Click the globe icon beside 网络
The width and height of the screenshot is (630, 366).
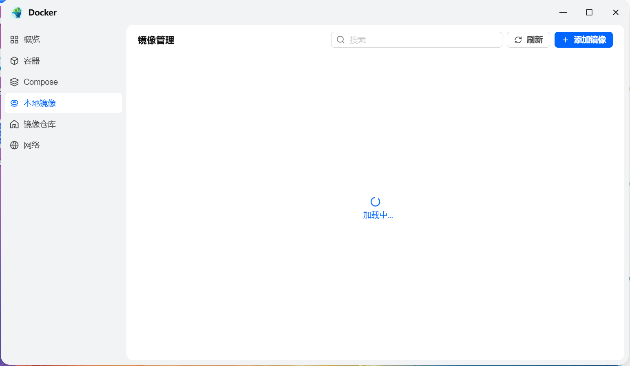14,145
